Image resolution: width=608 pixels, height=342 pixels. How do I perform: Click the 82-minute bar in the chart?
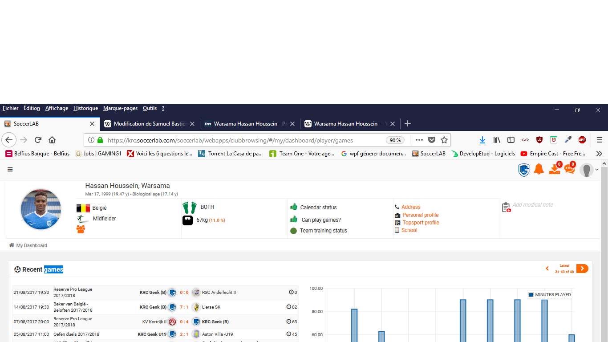click(x=354, y=325)
